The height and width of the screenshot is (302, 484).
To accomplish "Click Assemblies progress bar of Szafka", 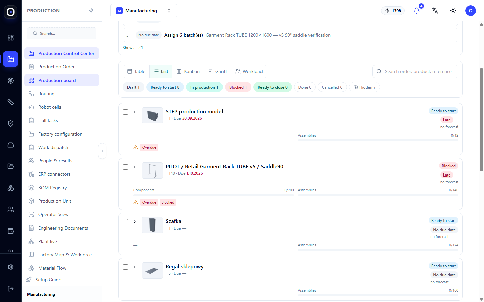I will tap(378, 250).
